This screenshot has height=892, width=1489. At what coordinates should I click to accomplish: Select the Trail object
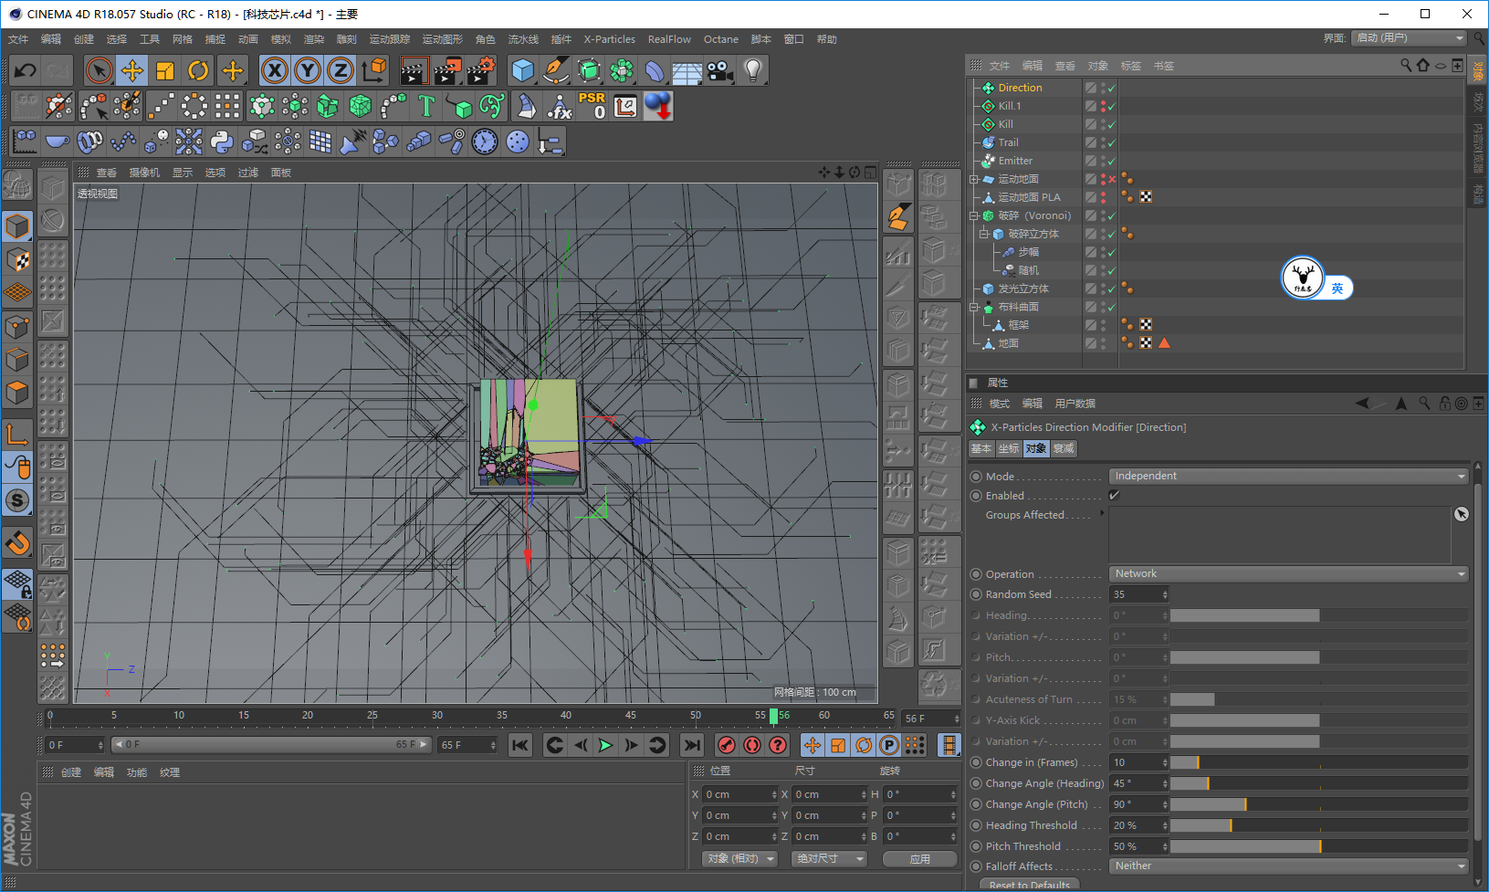pos(1008,142)
